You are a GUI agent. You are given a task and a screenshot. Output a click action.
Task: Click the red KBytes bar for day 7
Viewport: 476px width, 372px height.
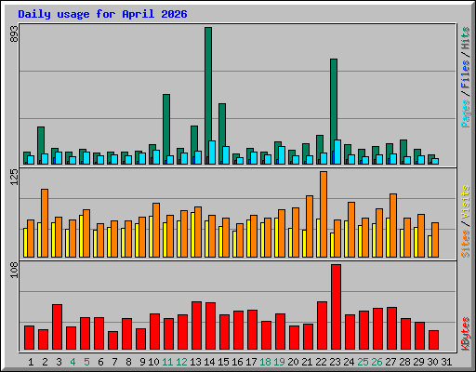tap(112, 340)
